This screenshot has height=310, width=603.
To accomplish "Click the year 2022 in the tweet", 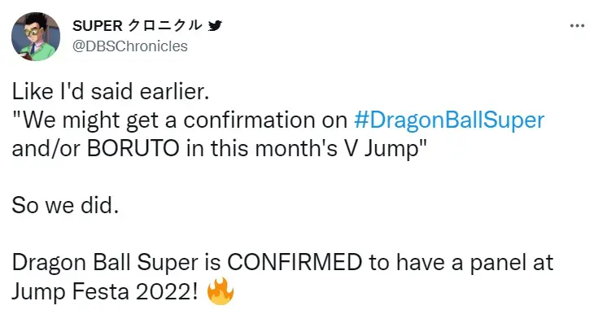I will pyautogui.click(x=162, y=291).
